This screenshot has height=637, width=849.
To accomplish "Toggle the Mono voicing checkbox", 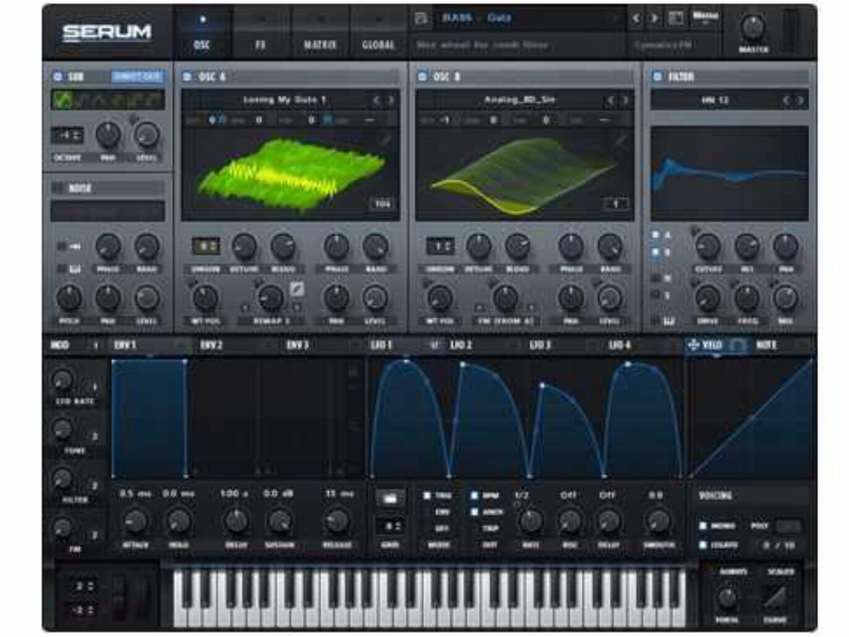I will tap(703, 526).
